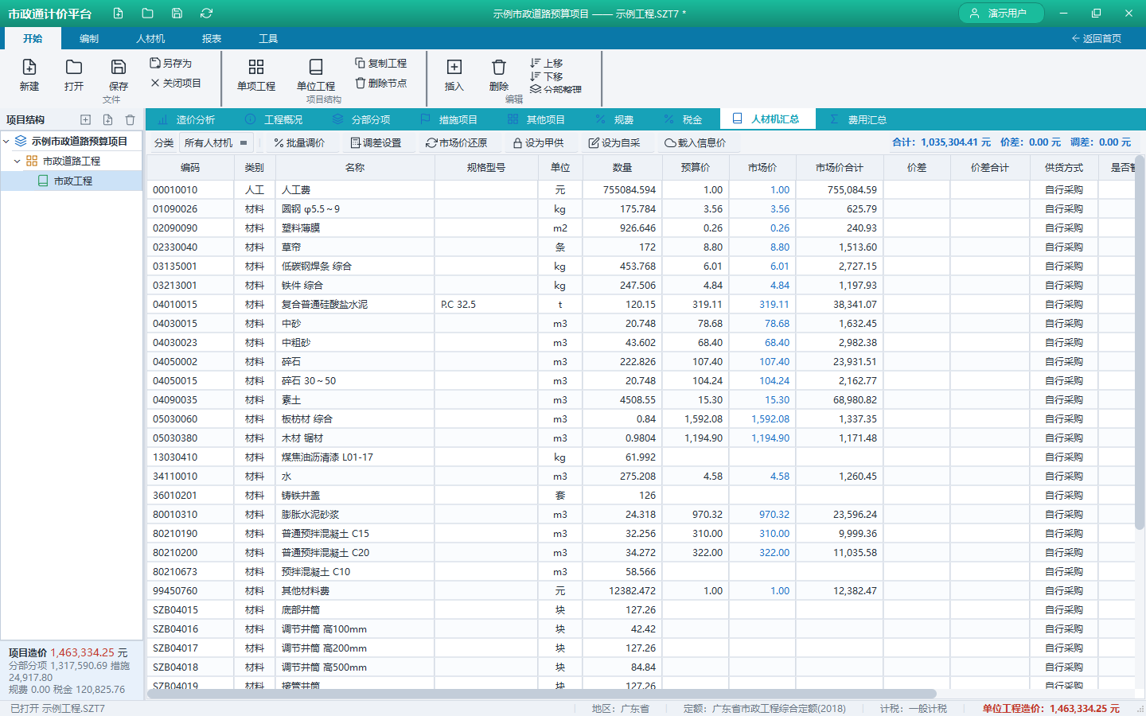The width and height of the screenshot is (1146, 716).
Task: Open a project with 打开 ribbon icon
Action: (x=74, y=75)
